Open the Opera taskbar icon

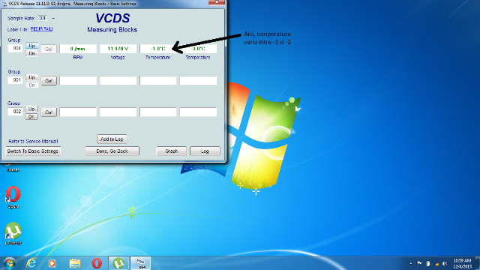coord(97,263)
